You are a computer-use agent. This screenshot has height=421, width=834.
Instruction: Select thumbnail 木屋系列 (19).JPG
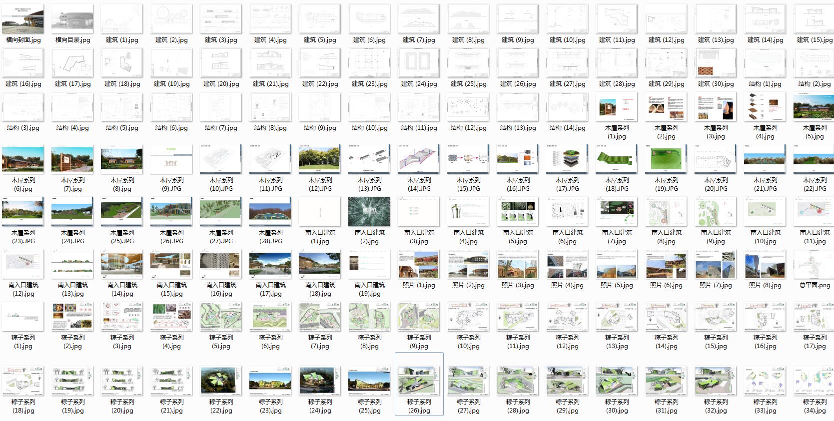point(666,160)
